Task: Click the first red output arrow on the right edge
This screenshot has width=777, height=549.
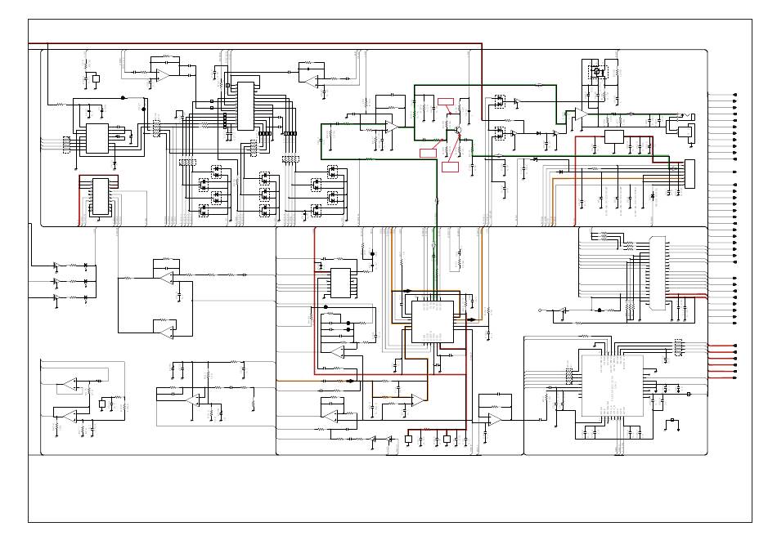Action: click(x=735, y=346)
